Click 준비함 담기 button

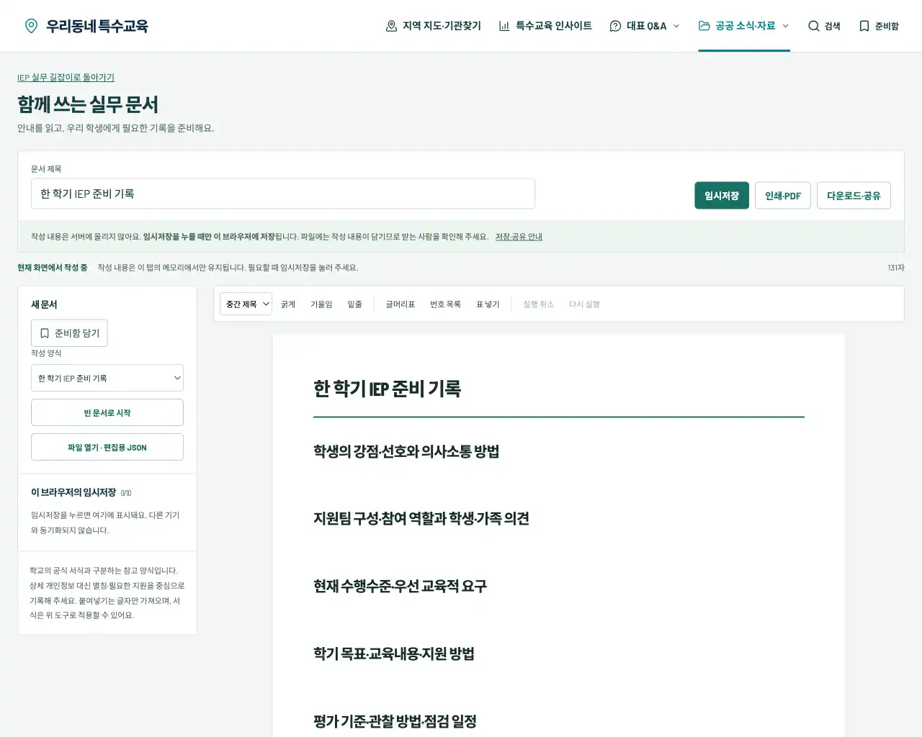click(x=69, y=333)
